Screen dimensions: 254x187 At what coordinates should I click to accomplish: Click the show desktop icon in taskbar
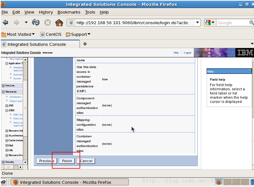4,182
